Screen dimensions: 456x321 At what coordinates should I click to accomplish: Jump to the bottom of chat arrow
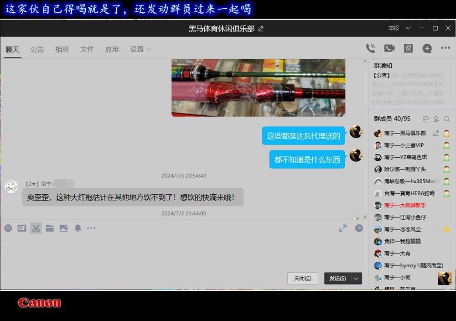click(365, 217)
